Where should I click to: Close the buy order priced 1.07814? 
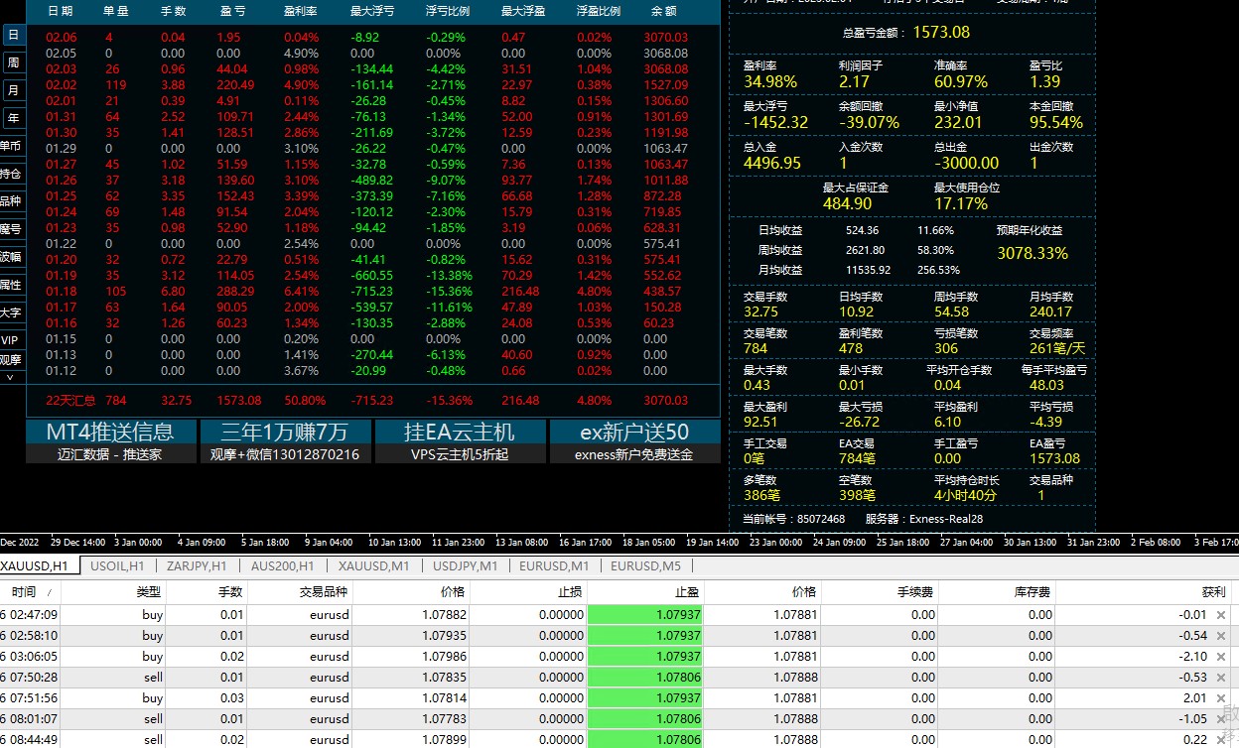point(1221,698)
